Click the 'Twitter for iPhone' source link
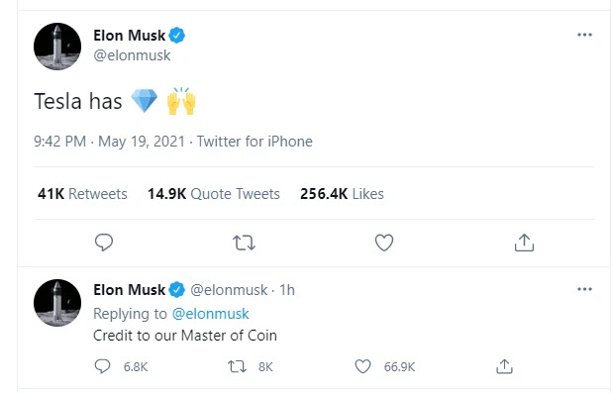This screenshot has height=393, width=613. 255,142
